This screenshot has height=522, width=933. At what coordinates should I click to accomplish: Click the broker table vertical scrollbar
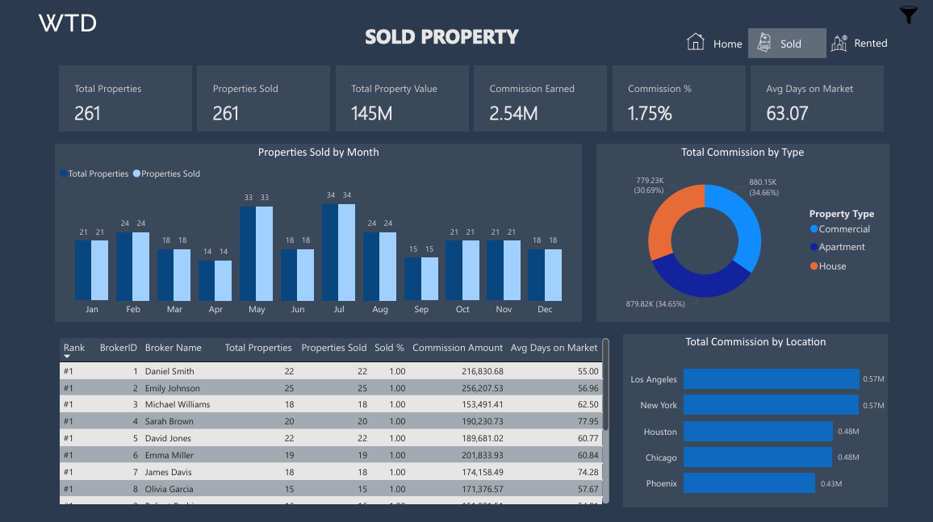606,385
